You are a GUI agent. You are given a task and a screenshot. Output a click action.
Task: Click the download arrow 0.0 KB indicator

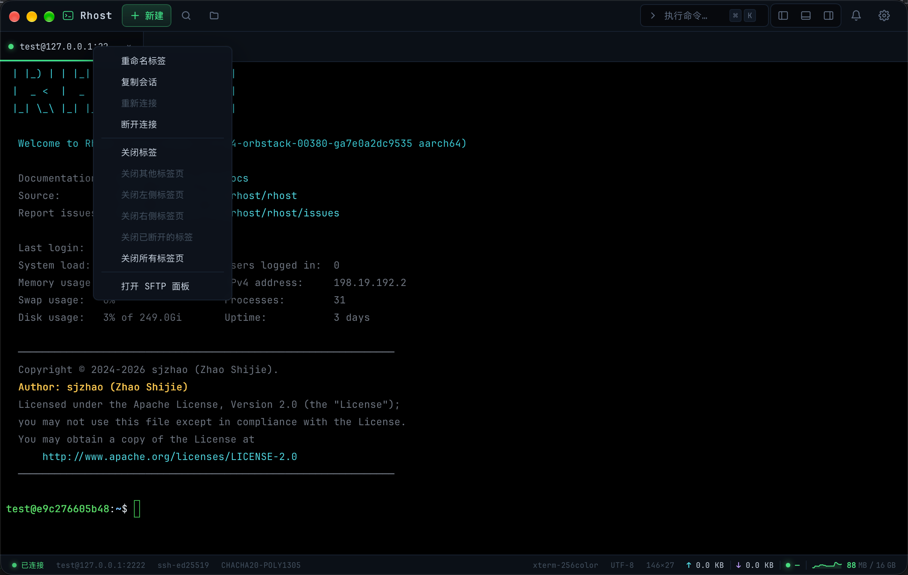pyautogui.click(x=754, y=565)
